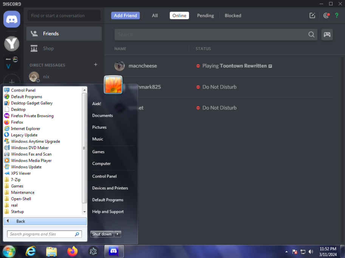
Task: Open Help and Support
Action: (108, 212)
